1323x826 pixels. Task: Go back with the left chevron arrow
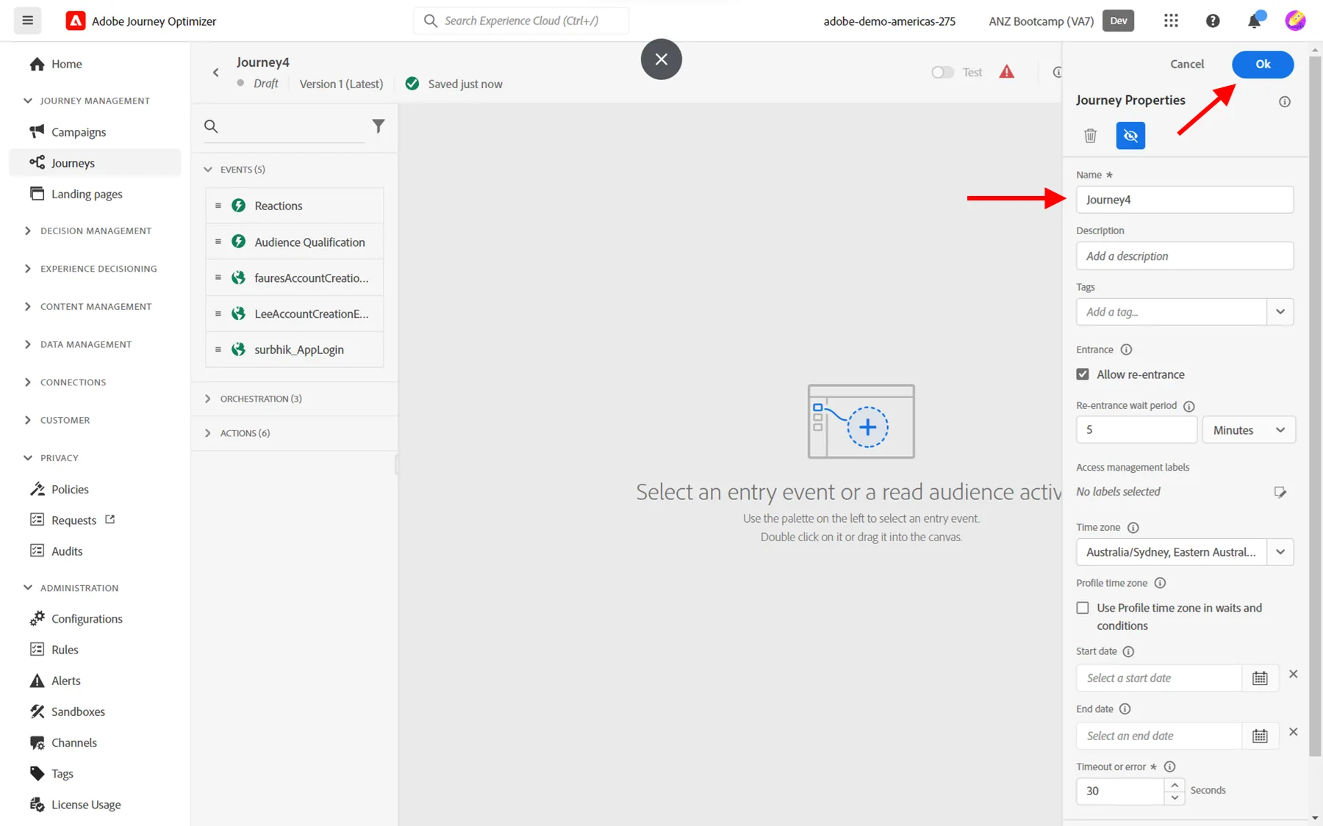[215, 72]
